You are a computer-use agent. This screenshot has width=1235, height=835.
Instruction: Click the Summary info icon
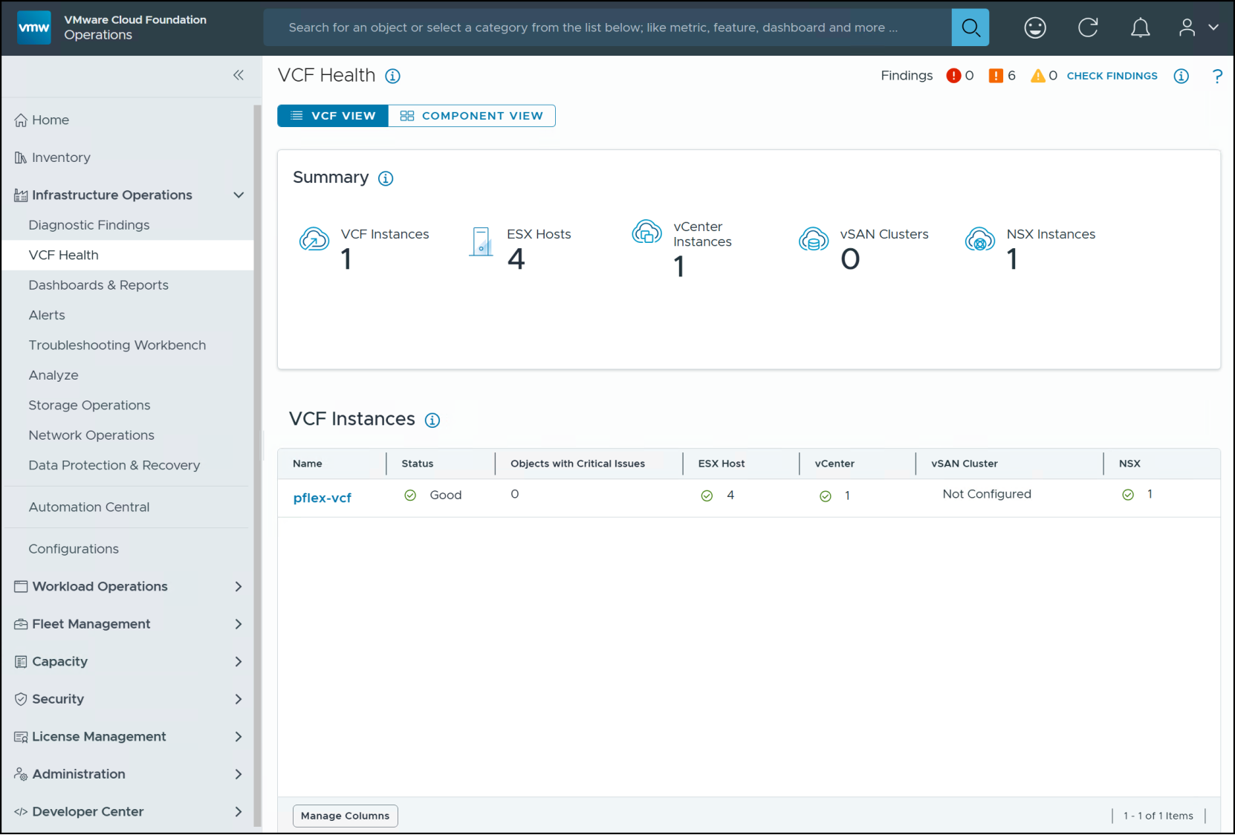386,178
